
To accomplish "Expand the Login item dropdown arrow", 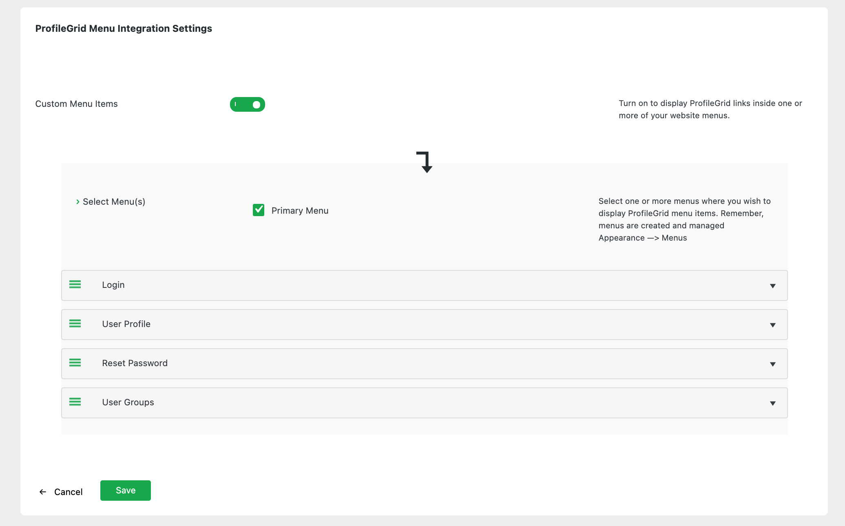I will 772,286.
